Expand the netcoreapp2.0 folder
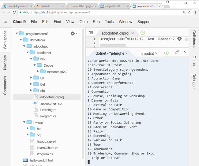The height and width of the screenshot is (166, 199). (x=38, y=71)
